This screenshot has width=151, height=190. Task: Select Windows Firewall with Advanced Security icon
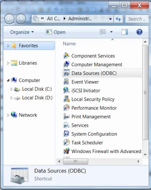pyautogui.click(x=66, y=151)
